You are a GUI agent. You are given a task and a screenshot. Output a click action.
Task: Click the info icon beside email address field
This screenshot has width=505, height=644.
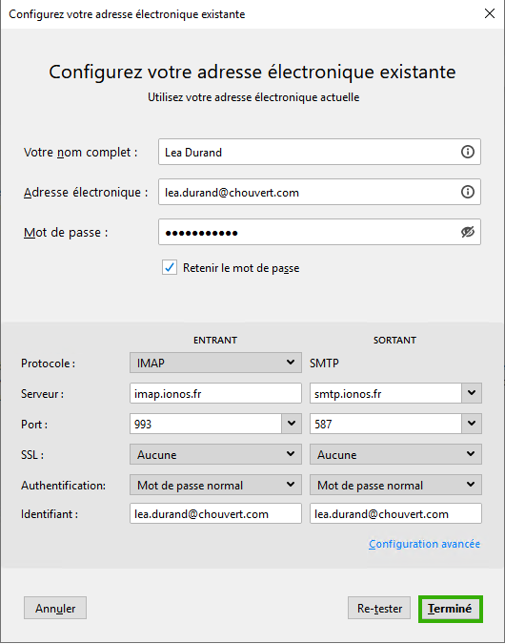click(467, 192)
